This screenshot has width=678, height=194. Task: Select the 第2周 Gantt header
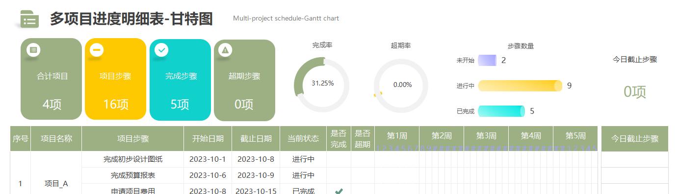tap(442, 135)
